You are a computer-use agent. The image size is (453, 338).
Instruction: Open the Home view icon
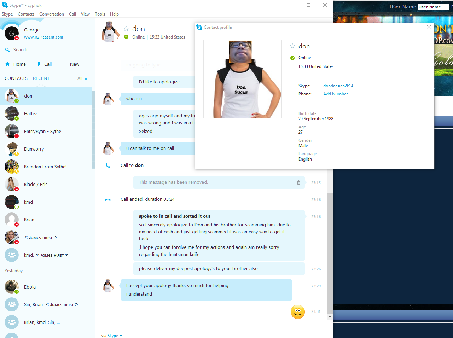point(7,64)
